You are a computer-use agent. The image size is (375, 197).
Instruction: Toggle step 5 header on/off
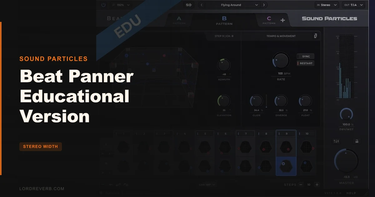205,134
